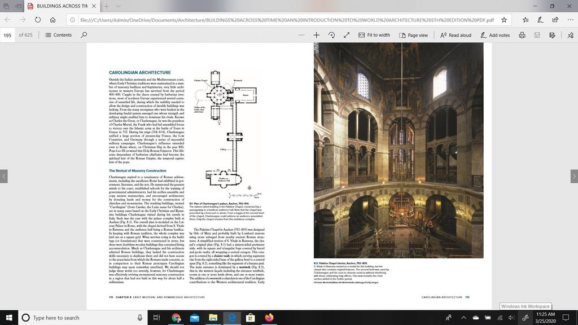
Task: Rotate the PDF page
Action: [331, 35]
